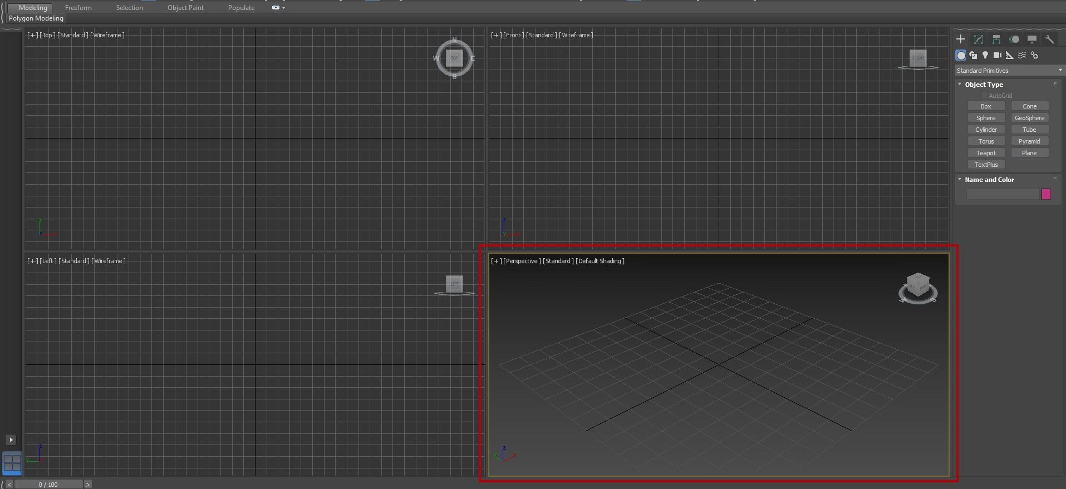1066x489 pixels.
Task: Open the Utilities wrench panel
Action: (x=1049, y=39)
